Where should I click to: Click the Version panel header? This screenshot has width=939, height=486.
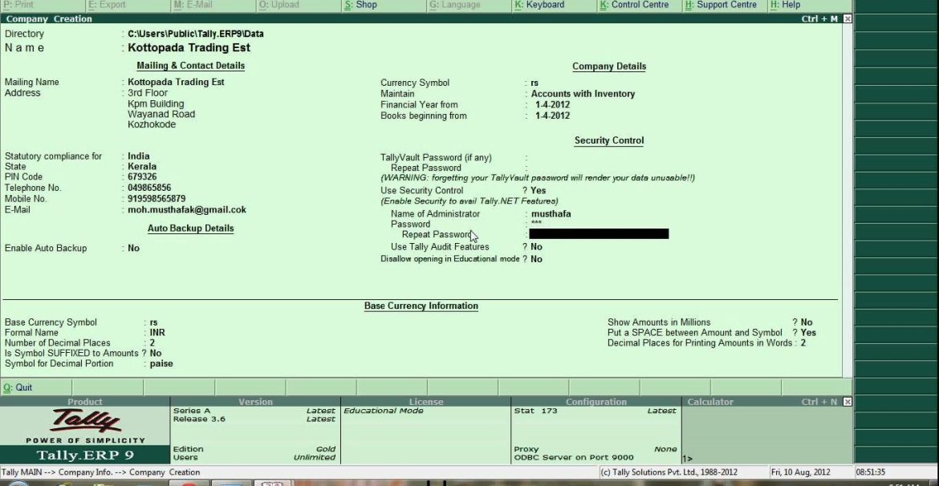[256, 402]
